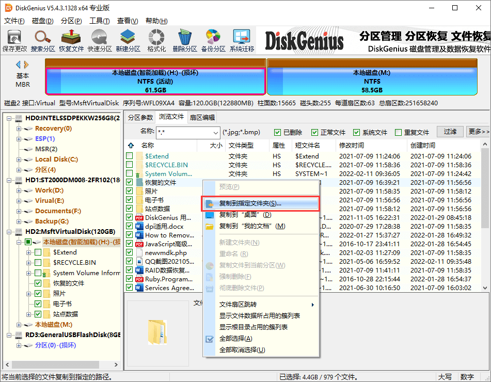Image resolution: width=491 pixels, height=382 pixels.
Task: Click the tree pane horizontal scrollbar thumb
Action: click(54, 364)
